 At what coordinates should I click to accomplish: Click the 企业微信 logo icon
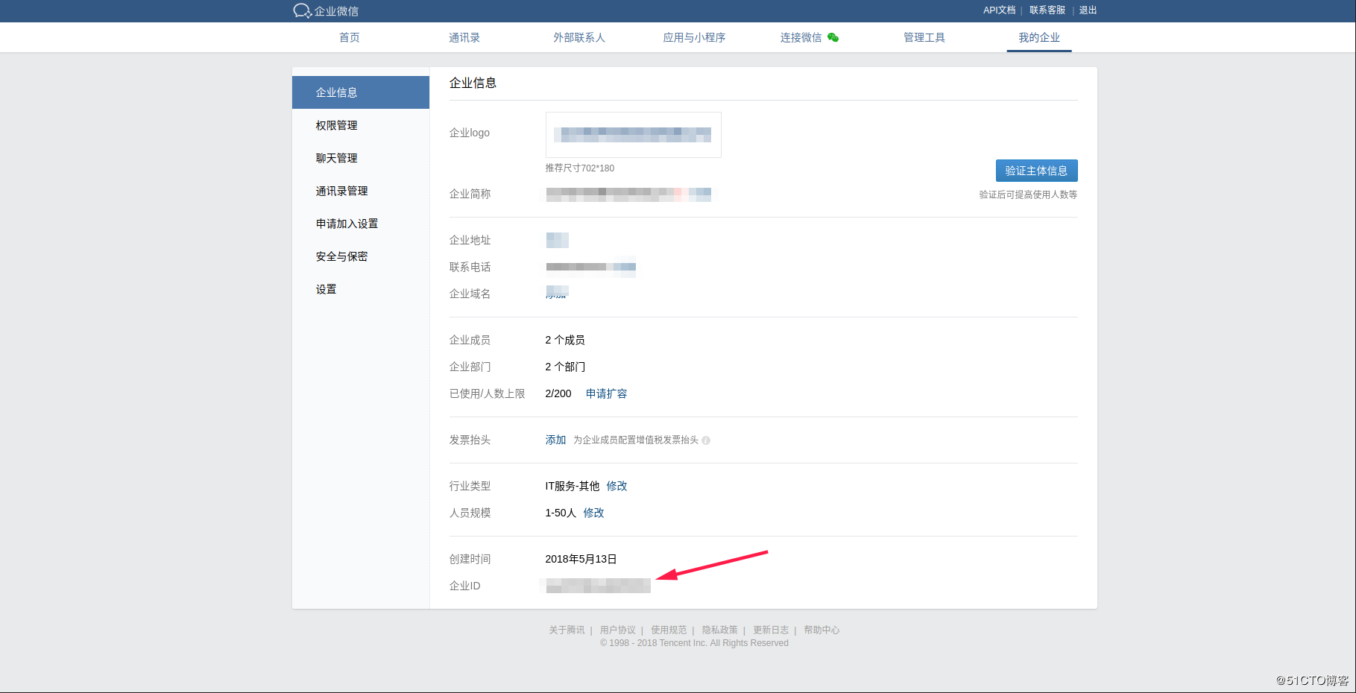pyautogui.click(x=302, y=10)
